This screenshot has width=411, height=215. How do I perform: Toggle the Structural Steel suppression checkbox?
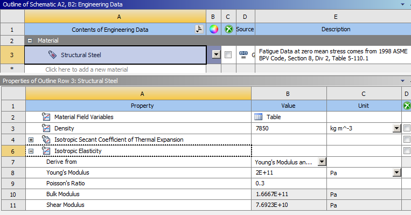[228, 55]
